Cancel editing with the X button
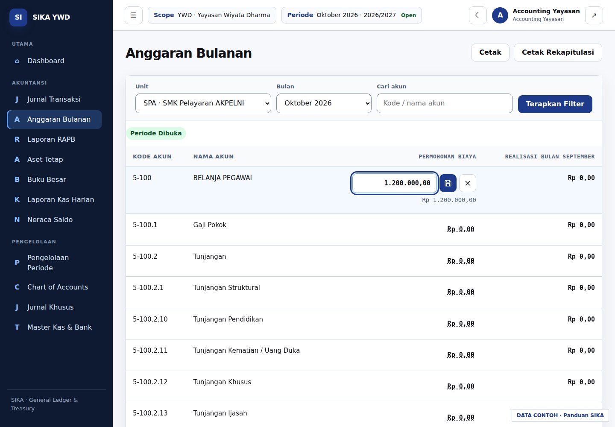The image size is (615, 427). pos(468,183)
